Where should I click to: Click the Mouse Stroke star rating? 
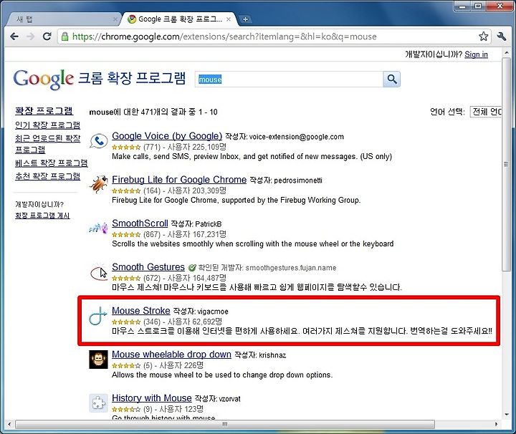click(x=126, y=322)
